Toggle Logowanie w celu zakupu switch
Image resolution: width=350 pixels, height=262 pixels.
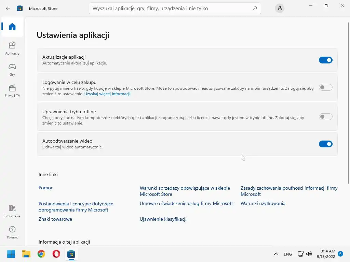tap(325, 88)
